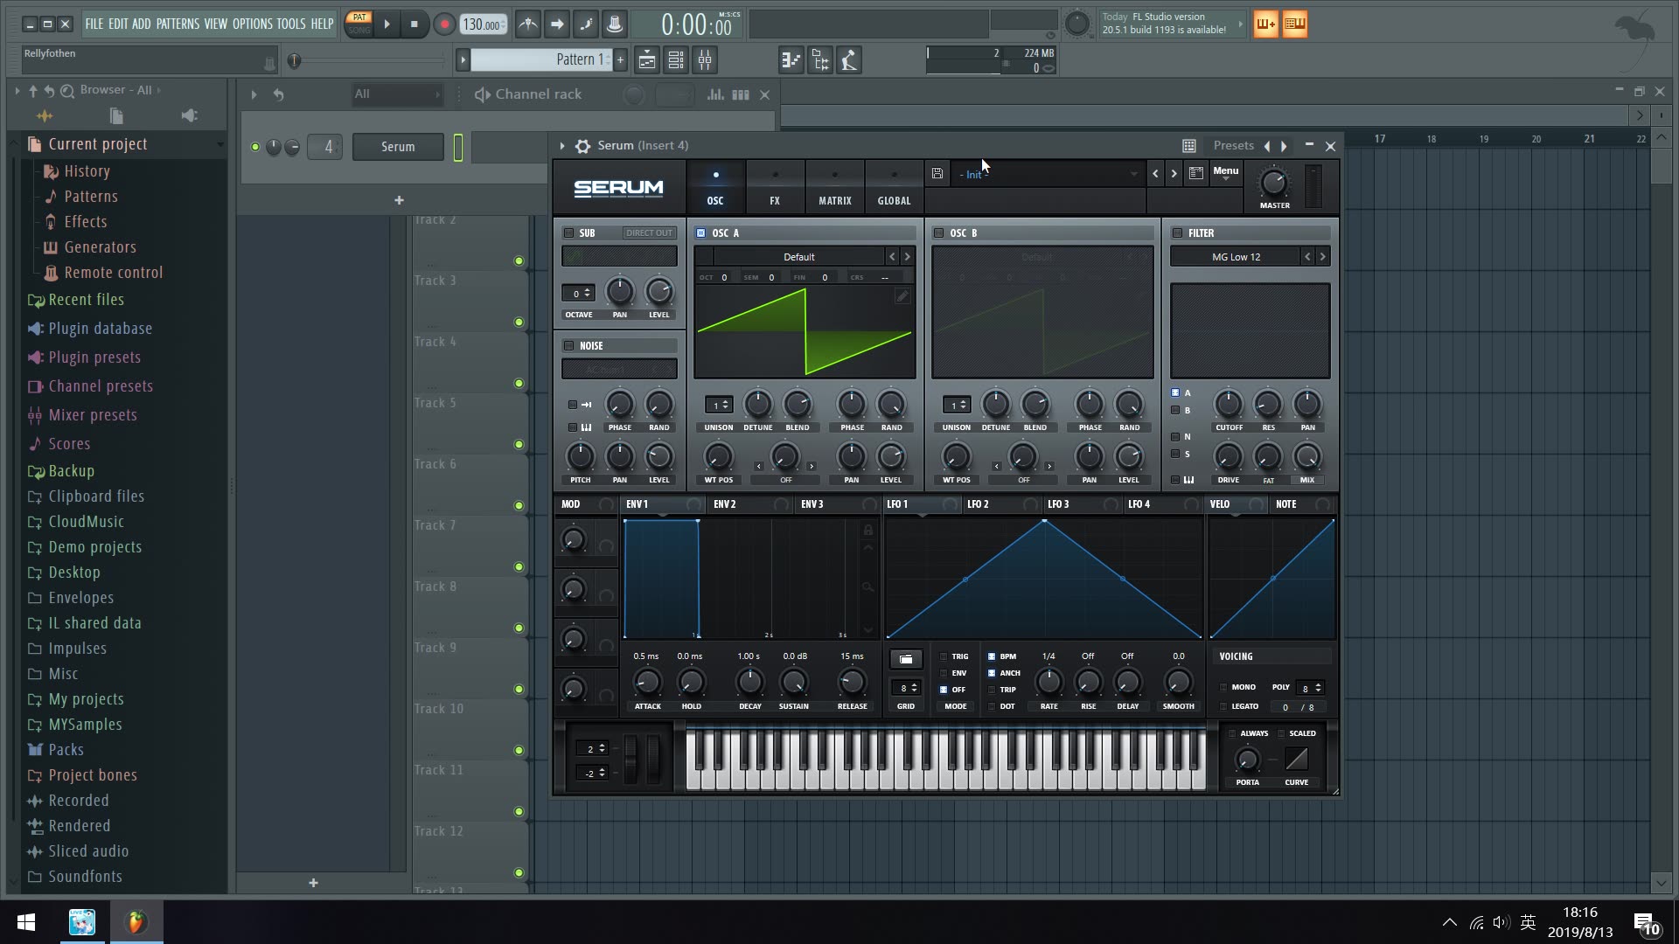Enable the NOISE oscillator checkbox
The width and height of the screenshot is (1679, 944).
(x=568, y=346)
